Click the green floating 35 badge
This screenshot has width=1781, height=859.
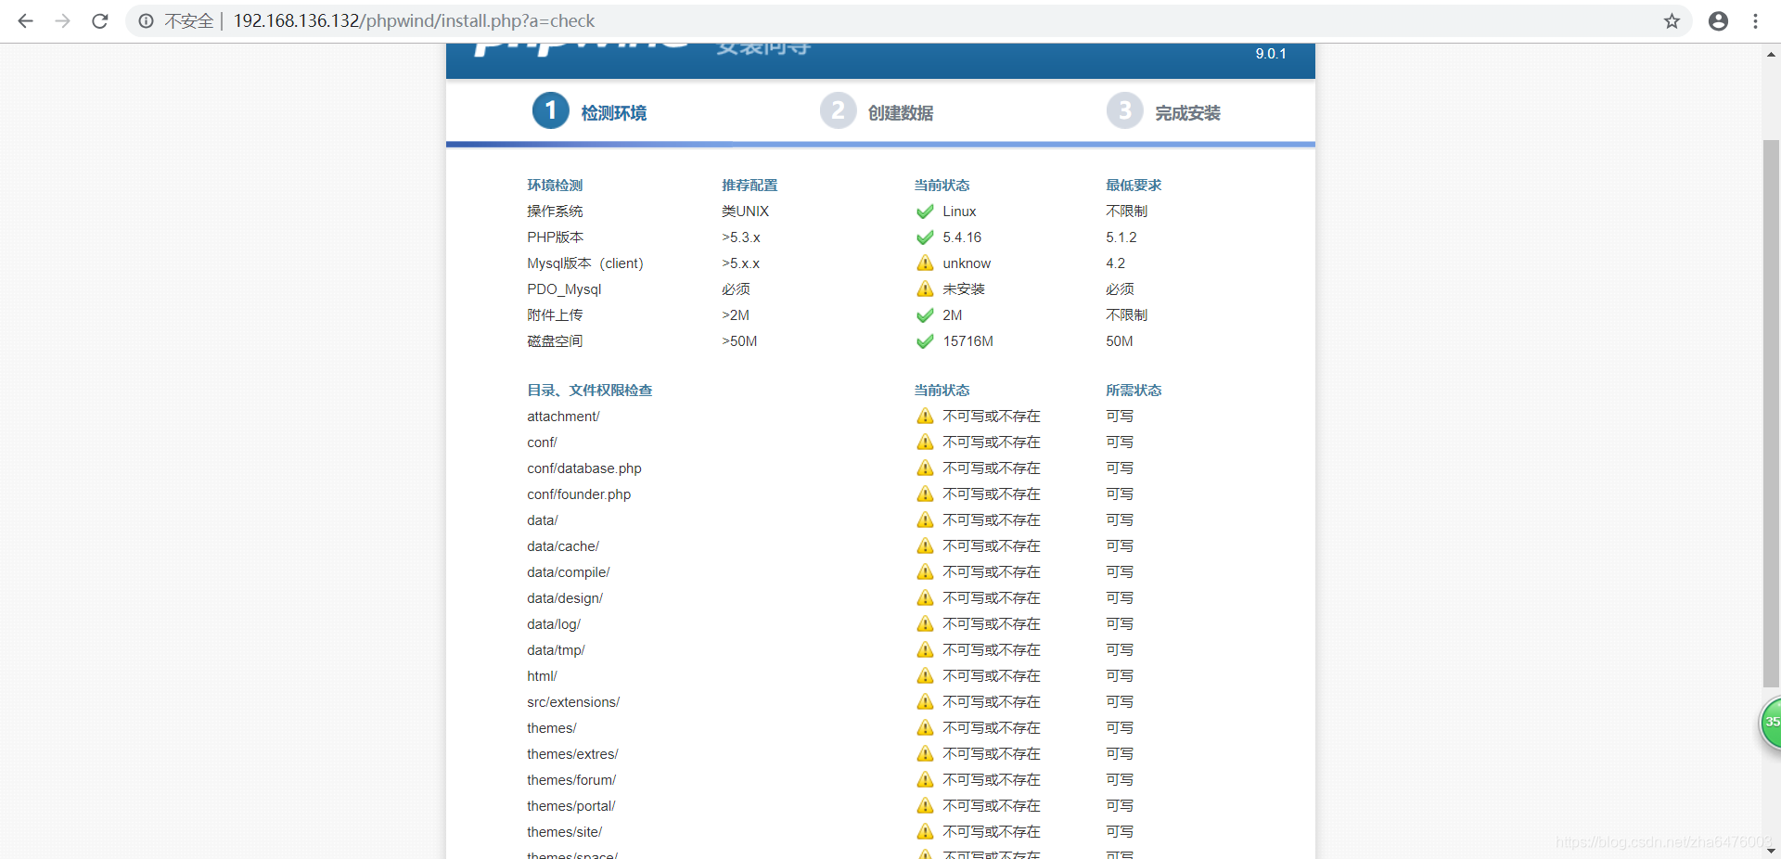coord(1771,723)
